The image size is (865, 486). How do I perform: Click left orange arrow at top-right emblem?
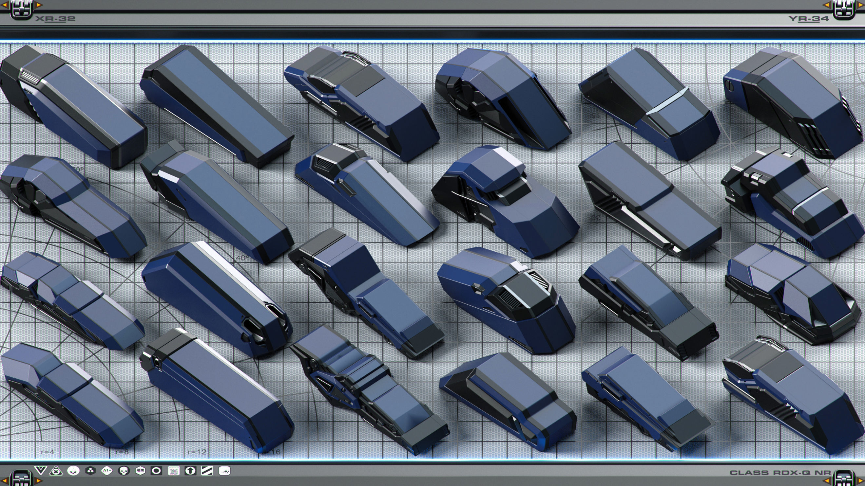coord(826,5)
